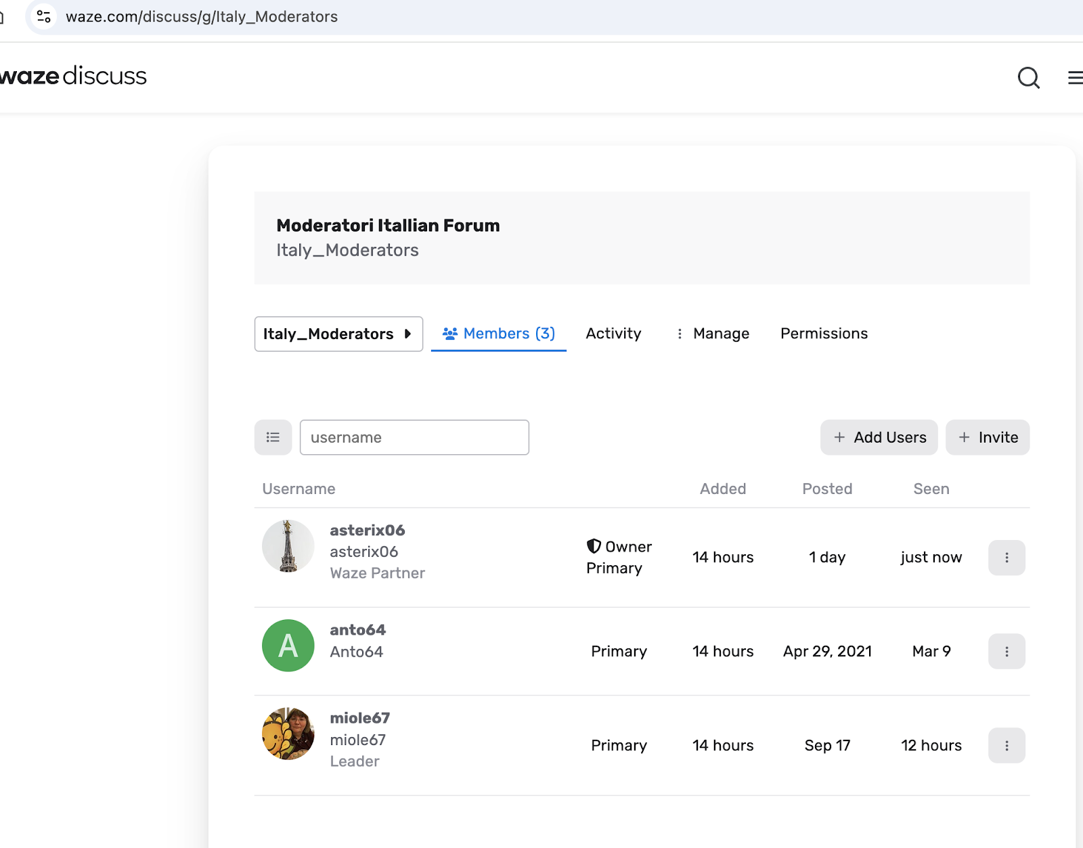This screenshot has width=1083, height=848.
Task: Select the Members (3) tab
Action: (499, 334)
